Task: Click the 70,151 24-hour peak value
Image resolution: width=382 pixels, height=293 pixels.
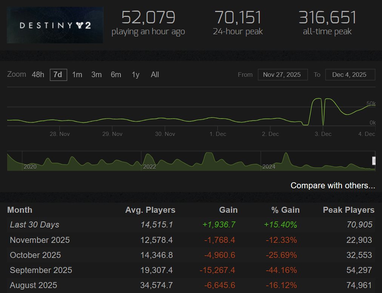Action: 238,17
